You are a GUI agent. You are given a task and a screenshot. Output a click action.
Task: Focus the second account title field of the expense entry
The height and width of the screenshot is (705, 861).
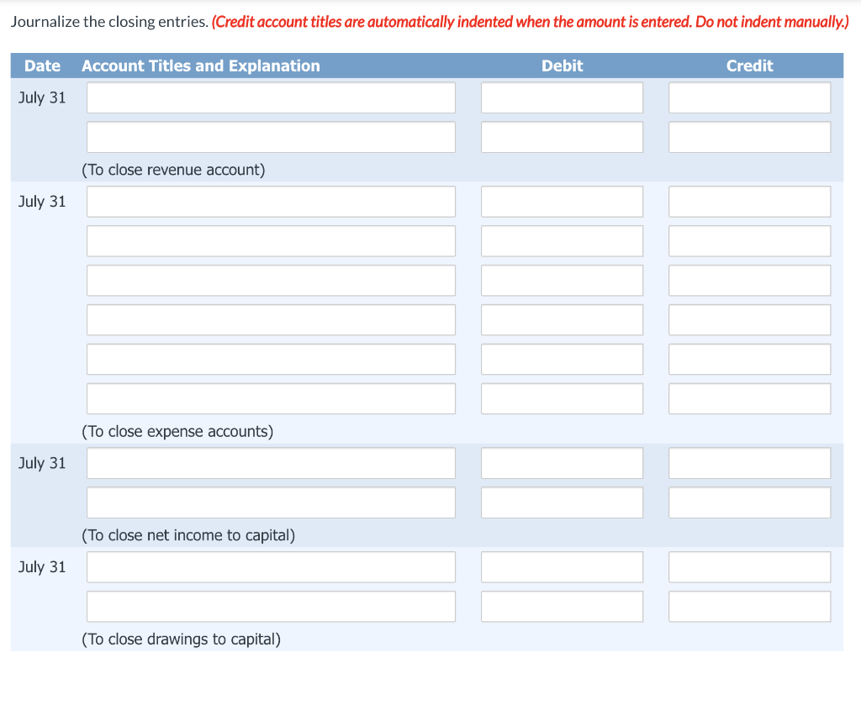(x=271, y=241)
